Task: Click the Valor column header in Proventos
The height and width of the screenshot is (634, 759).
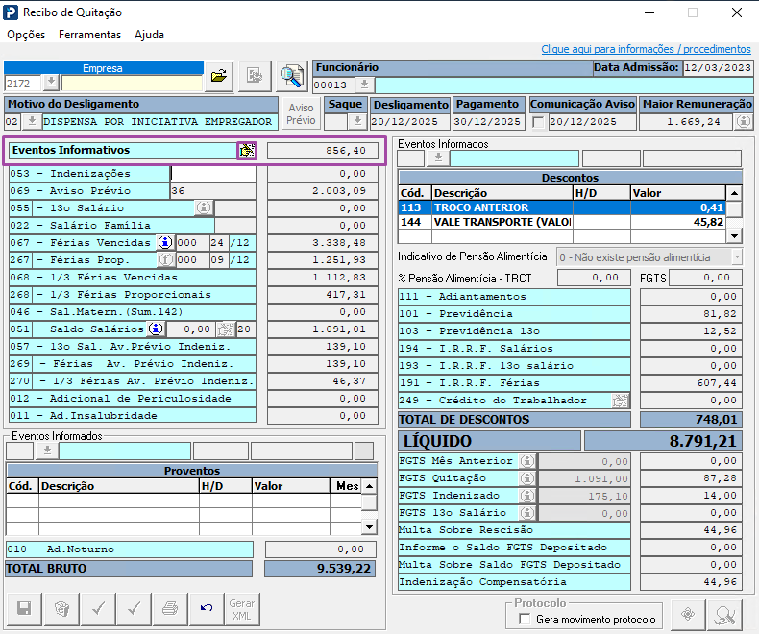Action: 291,486
